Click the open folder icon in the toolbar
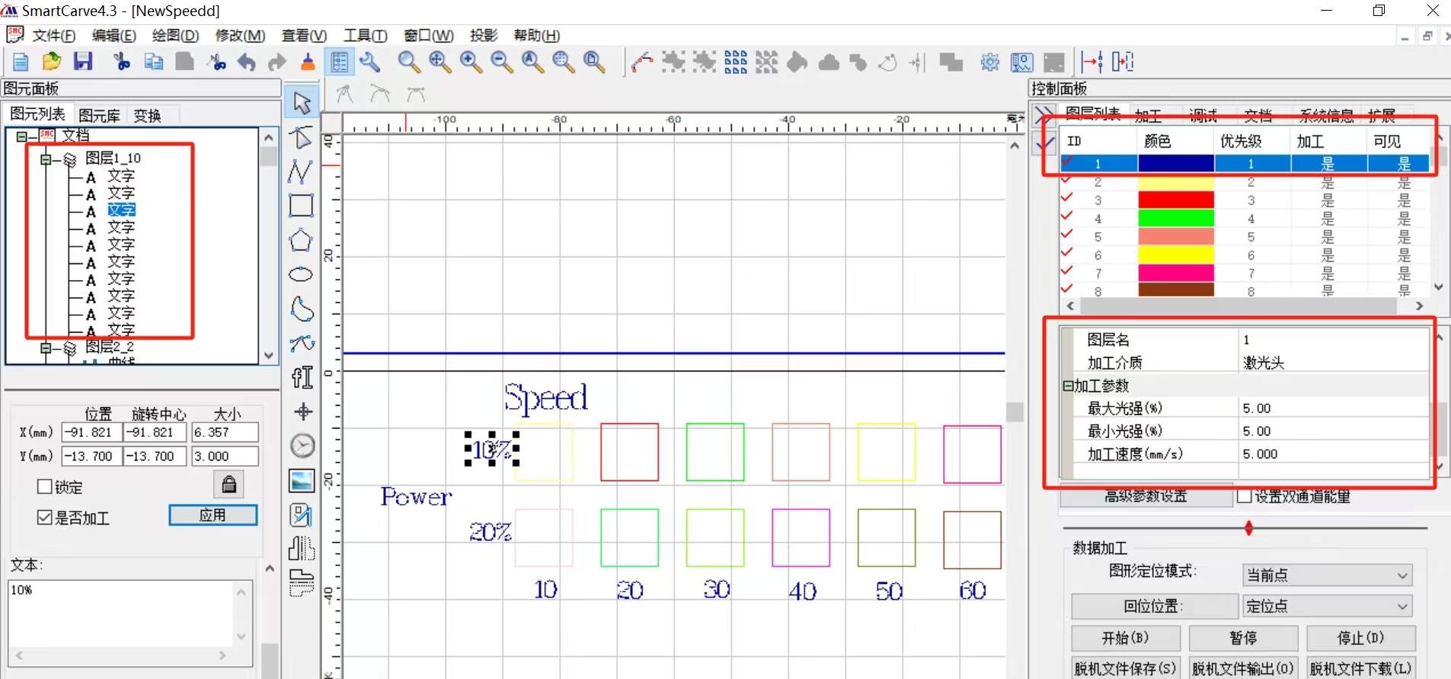 pyautogui.click(x=52, y=62)
